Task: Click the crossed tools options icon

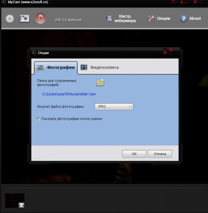Action: pyautogui.click(x=151, y=18)
